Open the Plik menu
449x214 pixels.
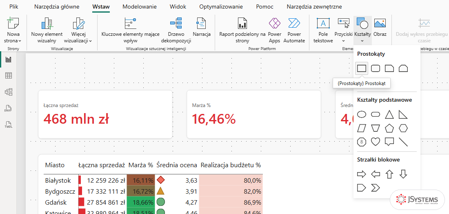pos(14,7)
